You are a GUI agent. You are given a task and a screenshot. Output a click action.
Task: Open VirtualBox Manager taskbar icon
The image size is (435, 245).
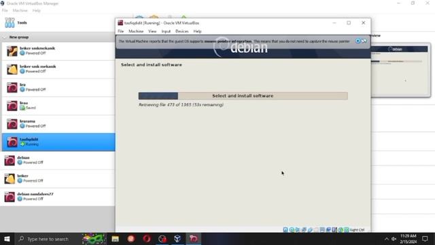177,239
